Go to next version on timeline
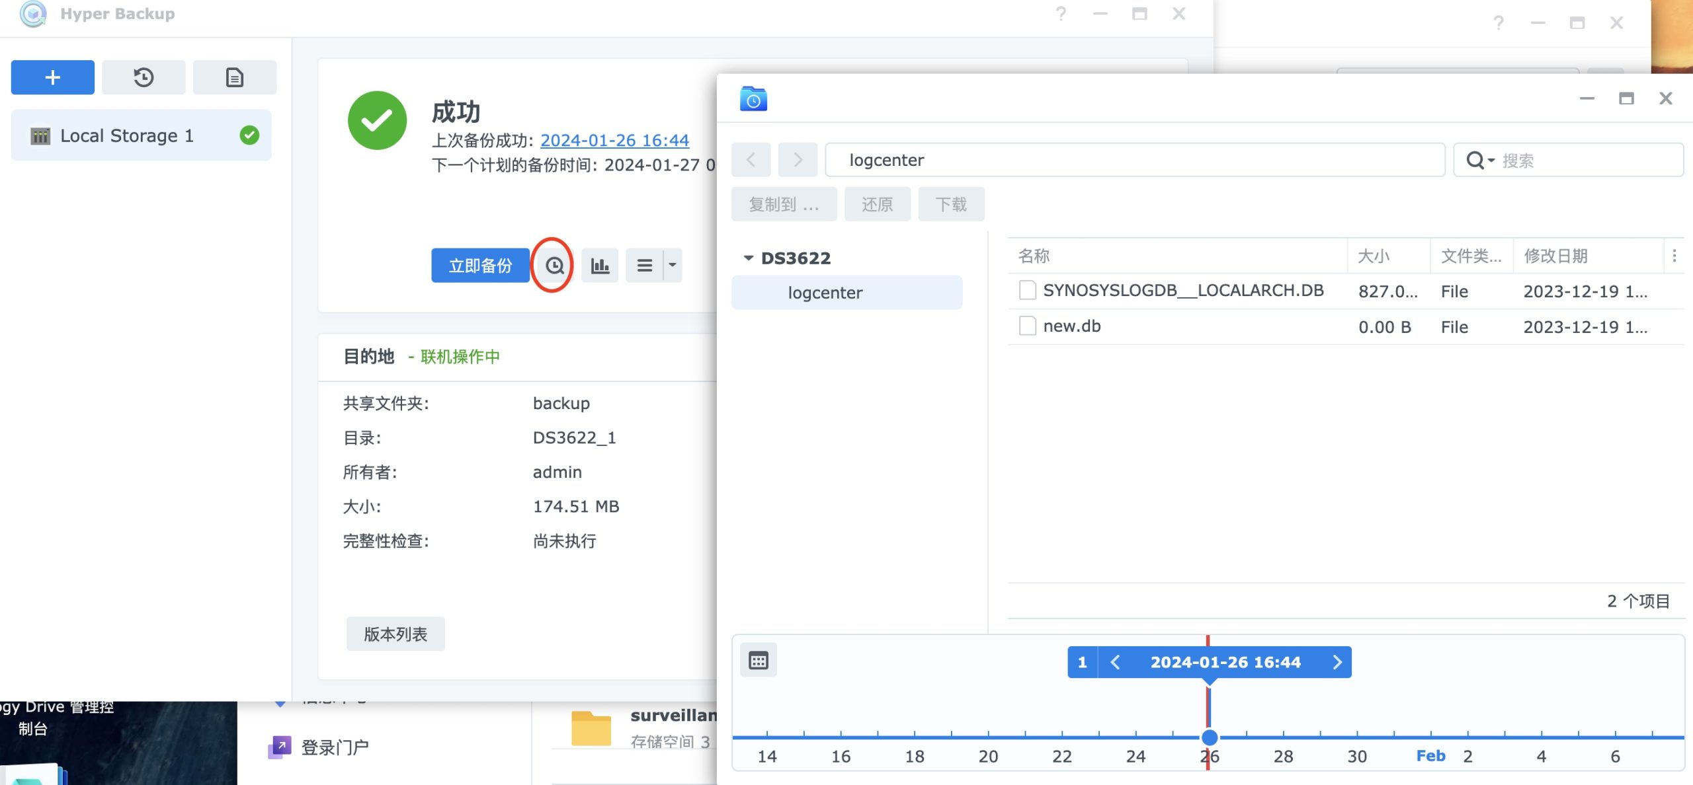 tap(1337, 662)
